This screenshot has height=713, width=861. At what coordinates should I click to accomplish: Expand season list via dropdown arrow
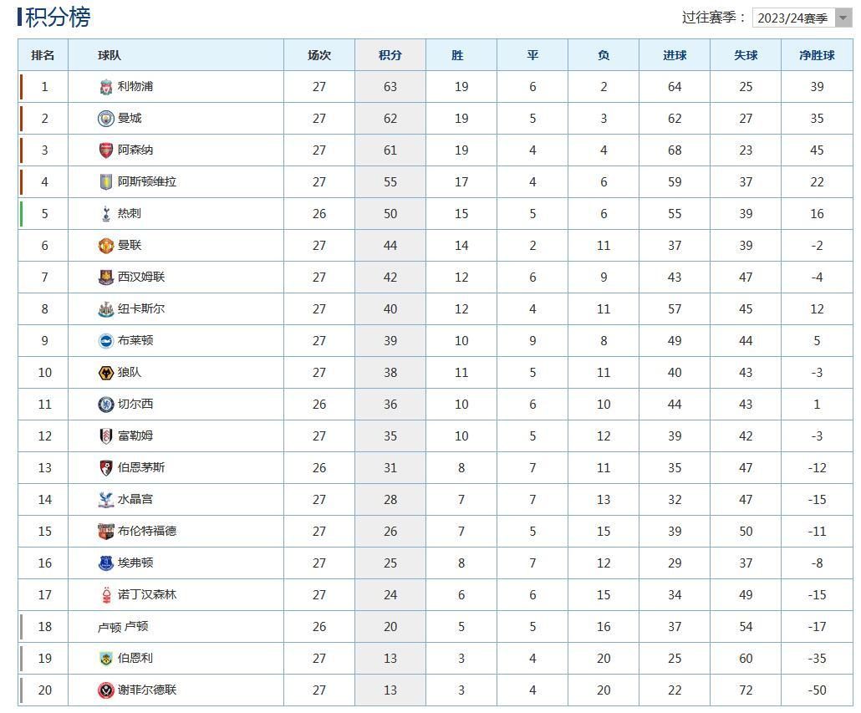[x=843, y=18]
